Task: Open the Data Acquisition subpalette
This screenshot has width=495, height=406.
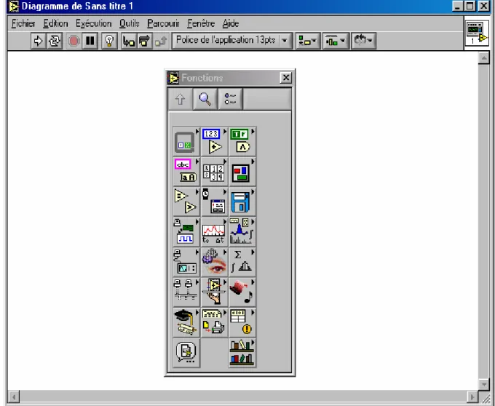Action: pos(186,232)
